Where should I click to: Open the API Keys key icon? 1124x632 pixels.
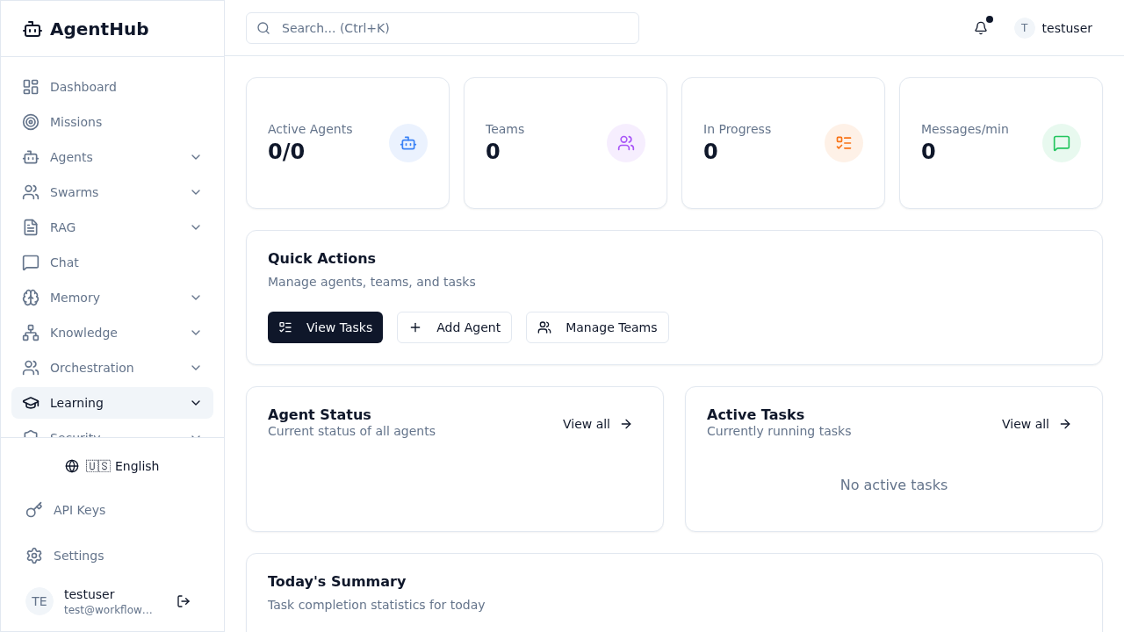point(32,510)
